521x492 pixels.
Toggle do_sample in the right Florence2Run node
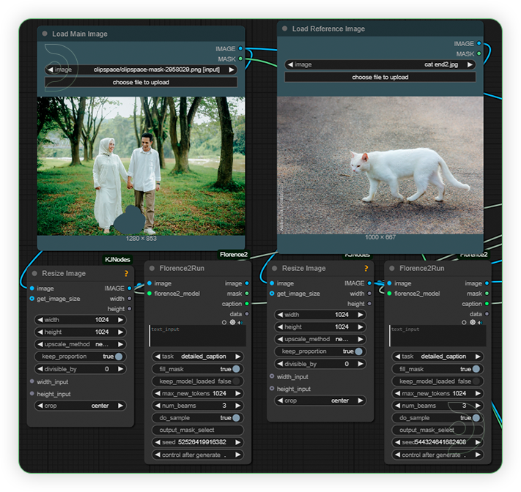[437, 417]
